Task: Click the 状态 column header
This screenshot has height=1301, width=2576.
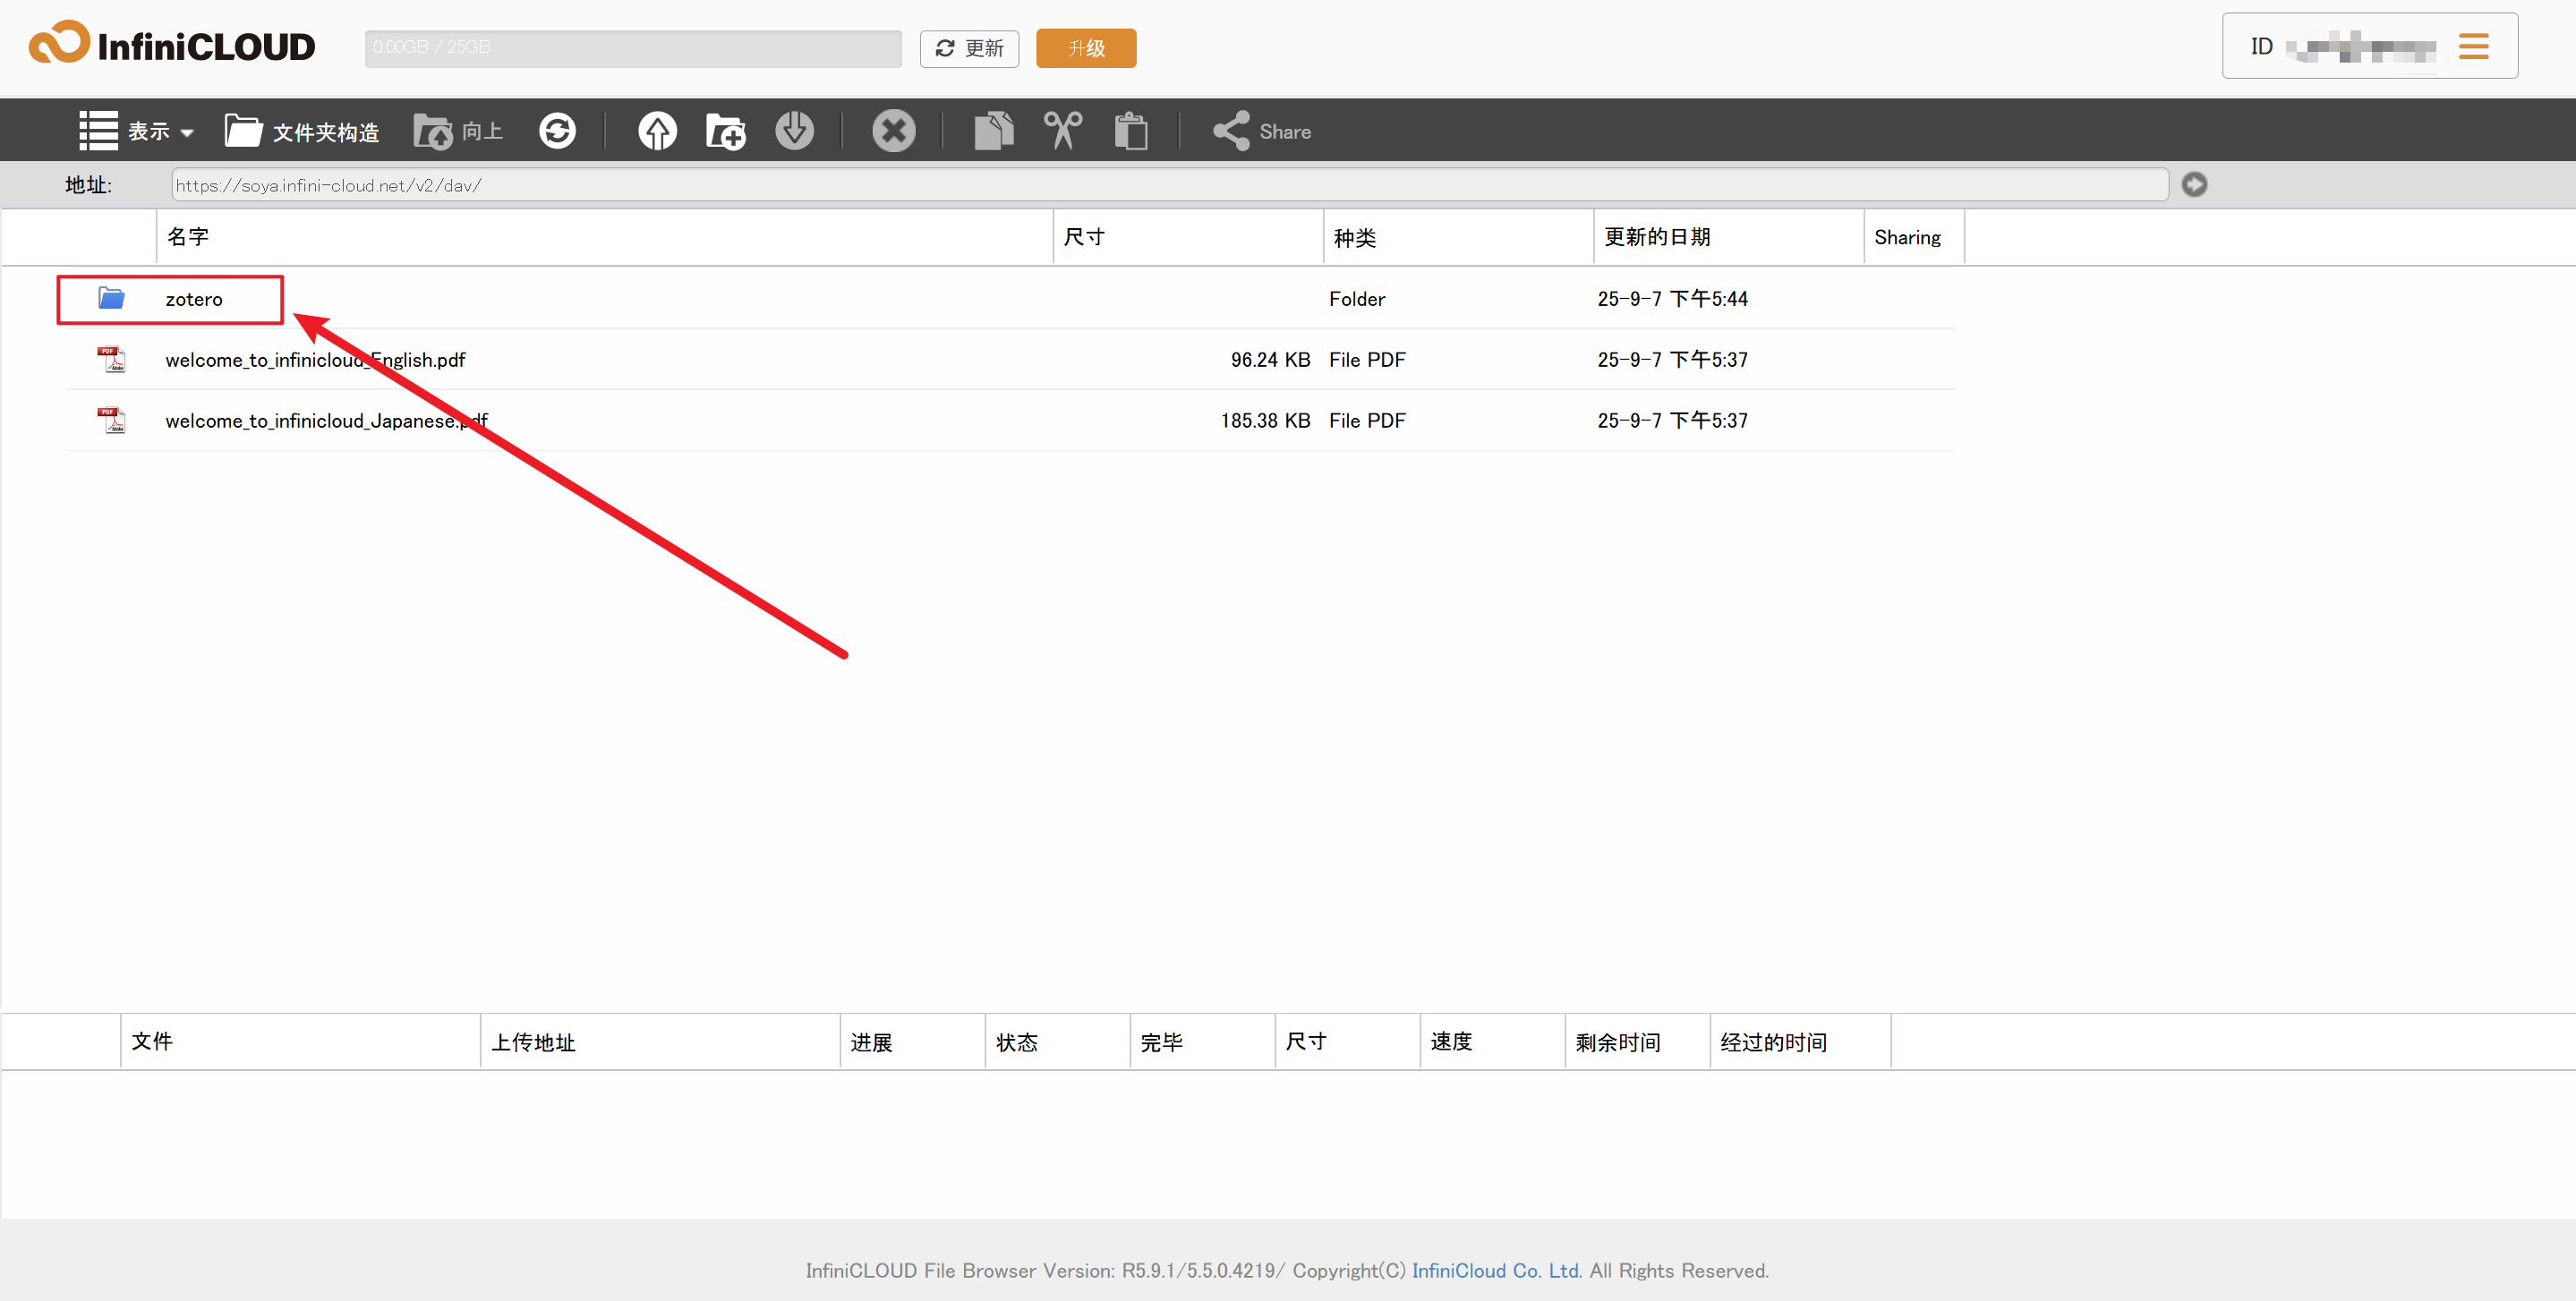Action: 1058,1041
